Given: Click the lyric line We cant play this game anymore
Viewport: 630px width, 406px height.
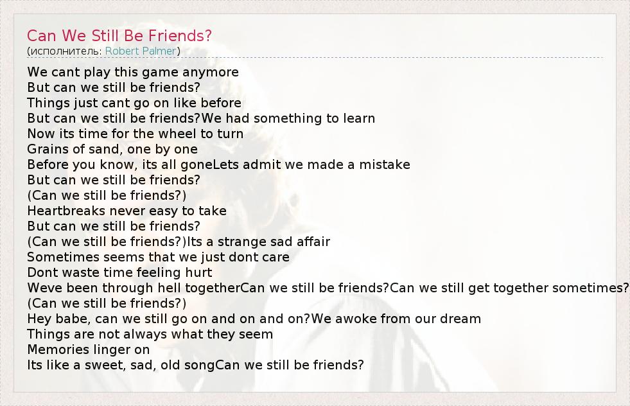Looking at the screenshot, I should point(133,72).
